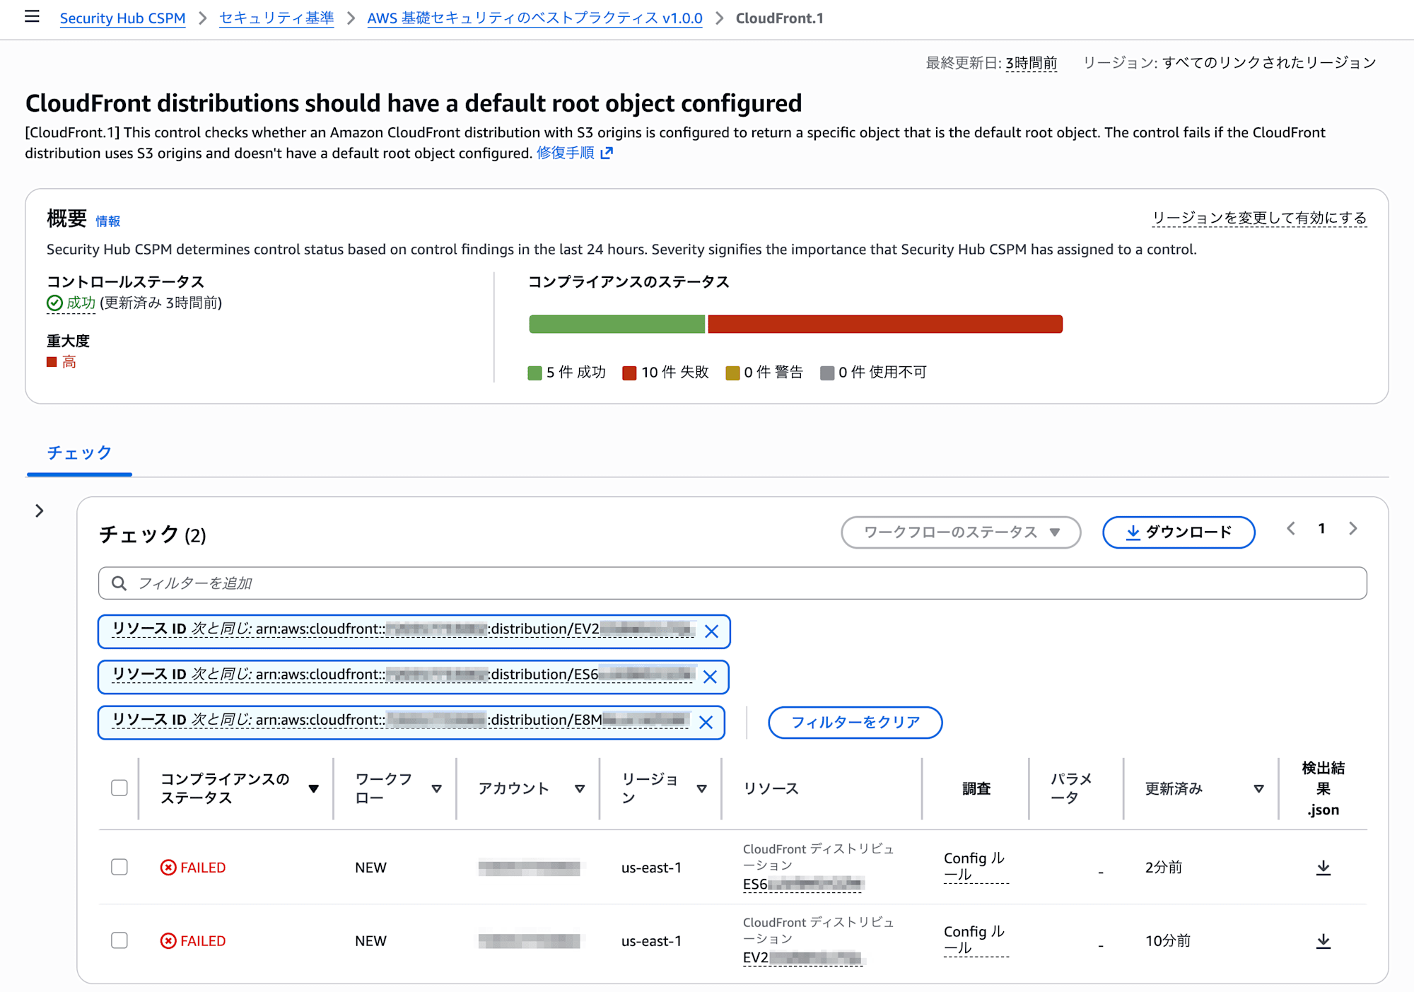Open the ワークフローのステータス dropdown
Image resolution: width=1414 pixels, height=992 pixels.
[x=961, y=532]
